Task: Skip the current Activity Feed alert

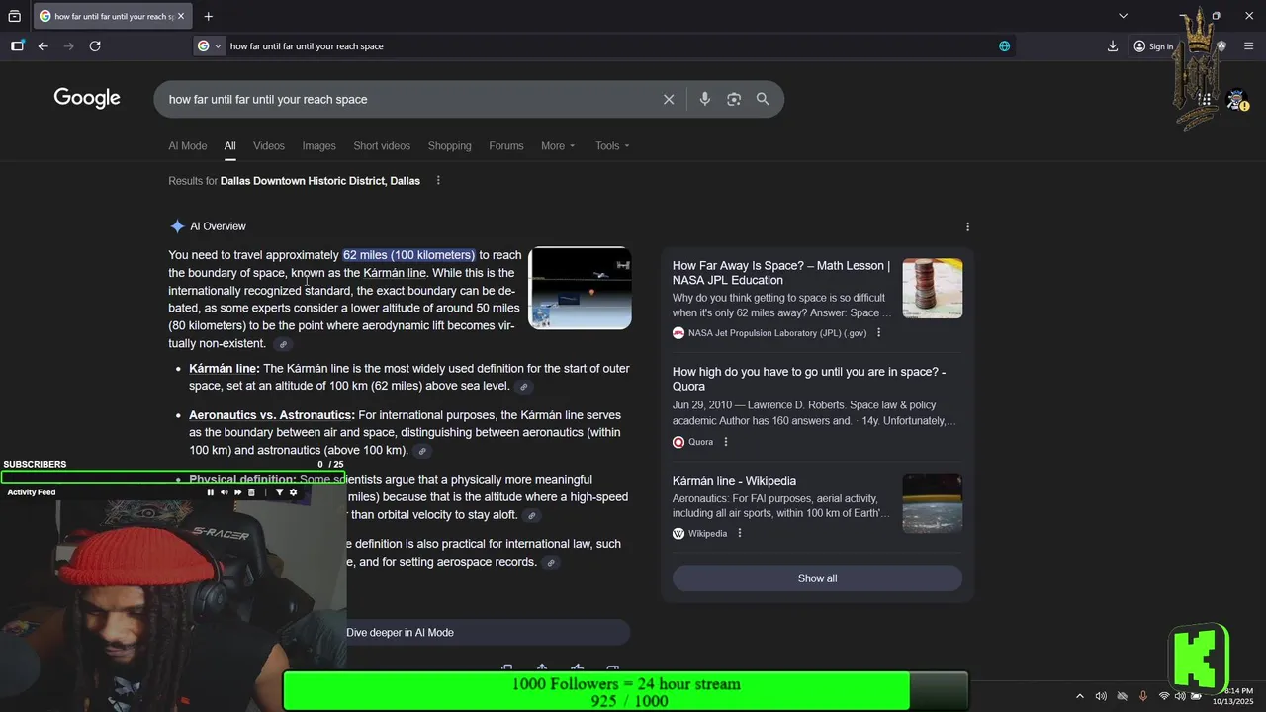Action: [237, 492]
